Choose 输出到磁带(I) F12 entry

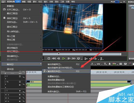point(66,64)
